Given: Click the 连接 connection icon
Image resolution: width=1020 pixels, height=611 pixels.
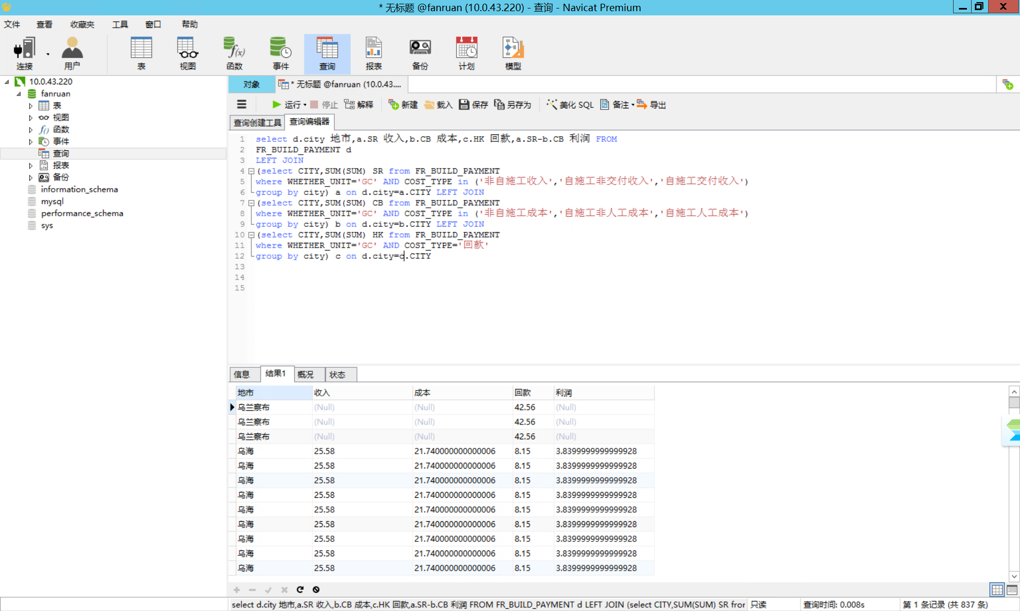Looking at the screenshot, I should [x=24, y=53].
